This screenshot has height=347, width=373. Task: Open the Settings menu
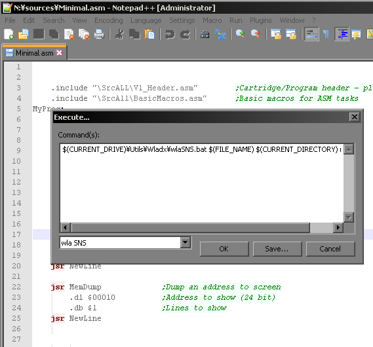click(182, 20)
